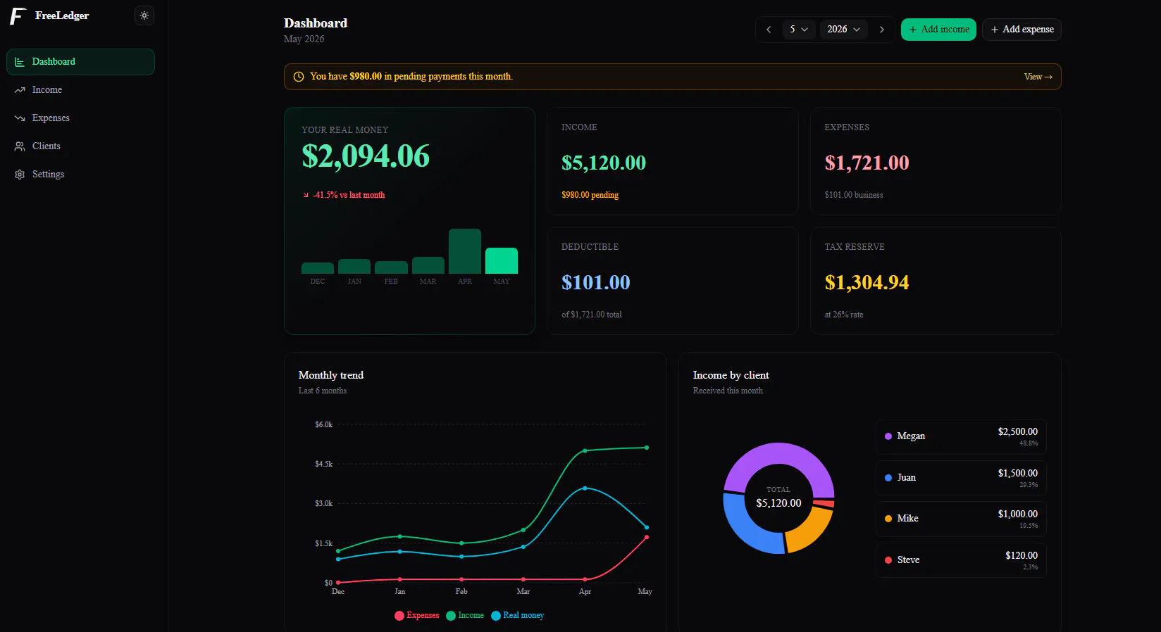Select the Megan client row

961,436
